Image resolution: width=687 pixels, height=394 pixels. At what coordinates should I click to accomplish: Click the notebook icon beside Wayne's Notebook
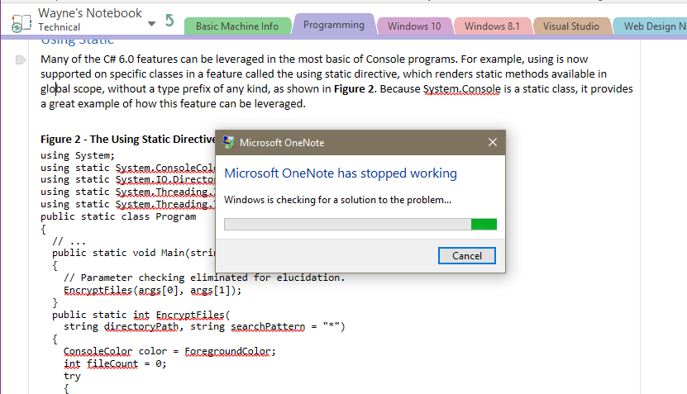pyautogui.click(x=21, y=23)
